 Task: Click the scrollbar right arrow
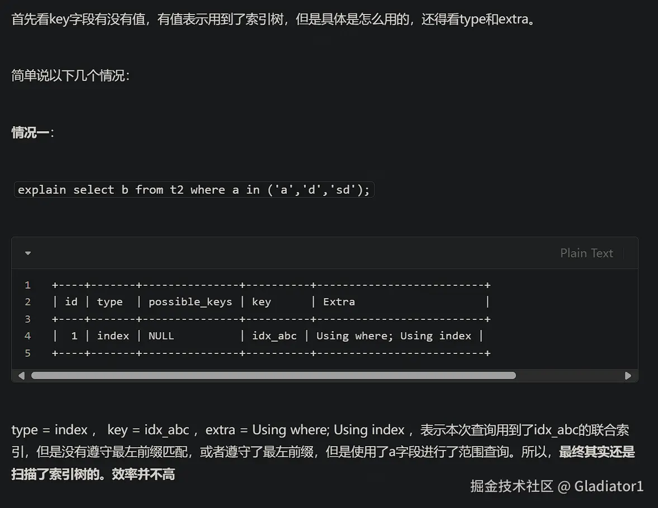coord(628,376)
